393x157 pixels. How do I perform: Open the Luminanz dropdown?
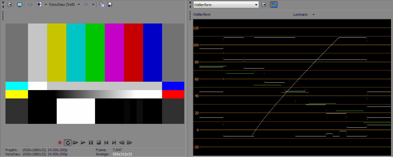[304, 14]
